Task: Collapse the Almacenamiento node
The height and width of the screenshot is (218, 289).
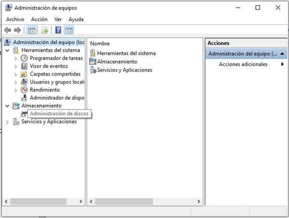Action: (7, 106)
